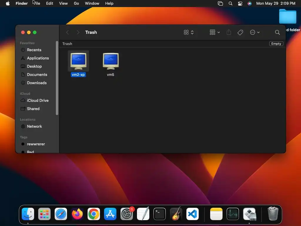Open Activity Monitor from the Dock

233,214
